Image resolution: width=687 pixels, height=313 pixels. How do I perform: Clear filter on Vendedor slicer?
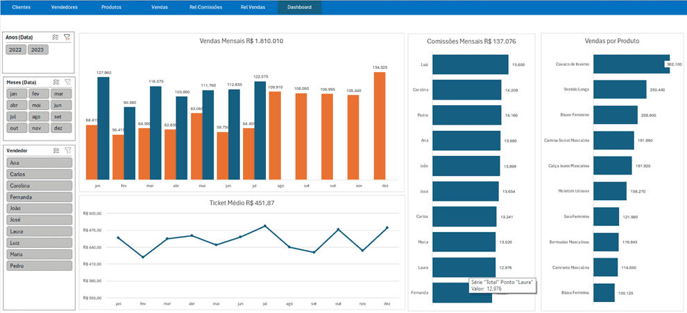(67, 150)
